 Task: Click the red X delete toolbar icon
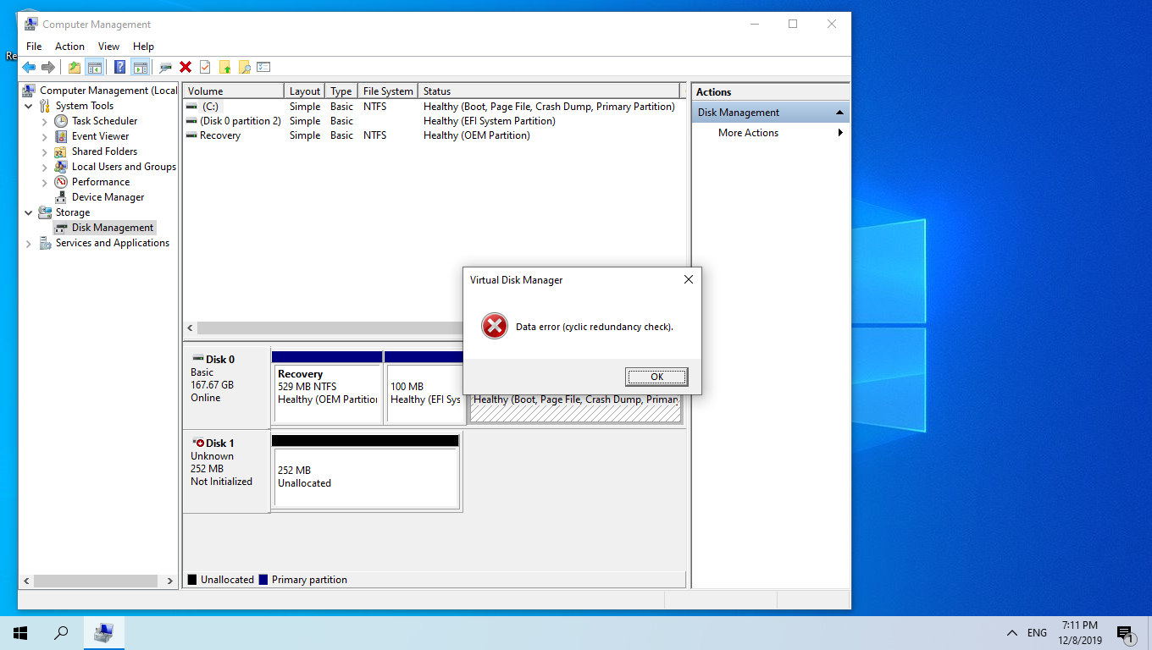click(x=186, y=67)
